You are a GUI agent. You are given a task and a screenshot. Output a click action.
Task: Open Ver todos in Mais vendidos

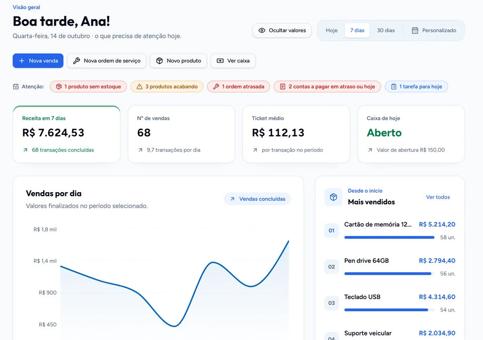point(438,197)
